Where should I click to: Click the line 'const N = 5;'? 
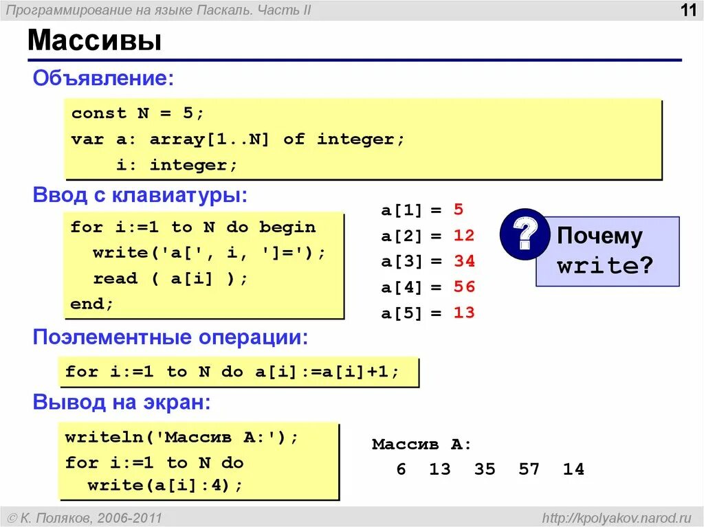137,113
